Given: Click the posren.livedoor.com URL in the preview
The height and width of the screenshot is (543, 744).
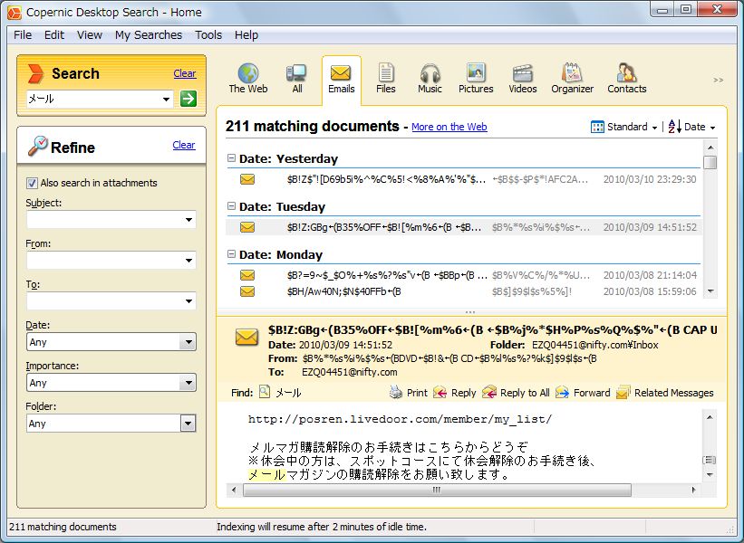Looking at the screenshot, I should pyautogui.click(x=400, y=419).
